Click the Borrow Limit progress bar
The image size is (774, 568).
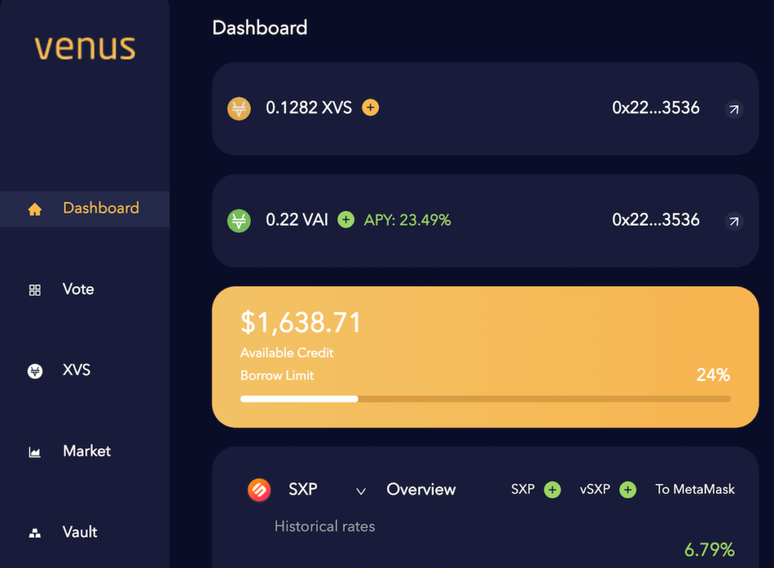coord(485,399)
